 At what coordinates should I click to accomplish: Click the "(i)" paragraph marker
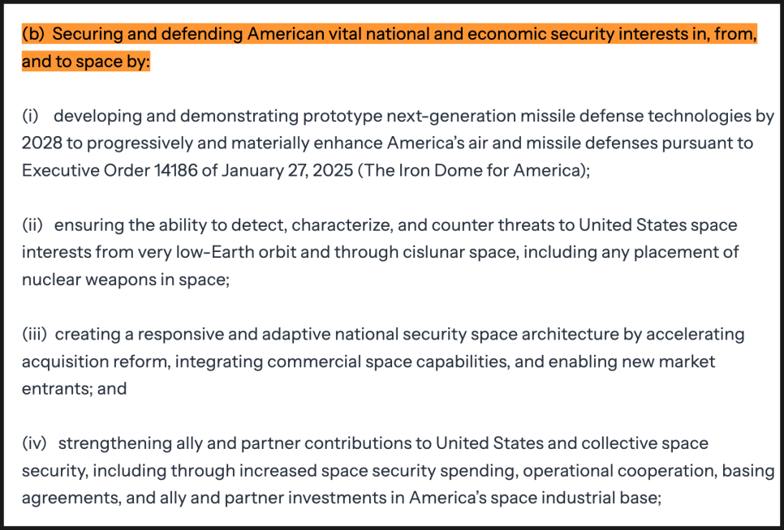coord(29,116)
